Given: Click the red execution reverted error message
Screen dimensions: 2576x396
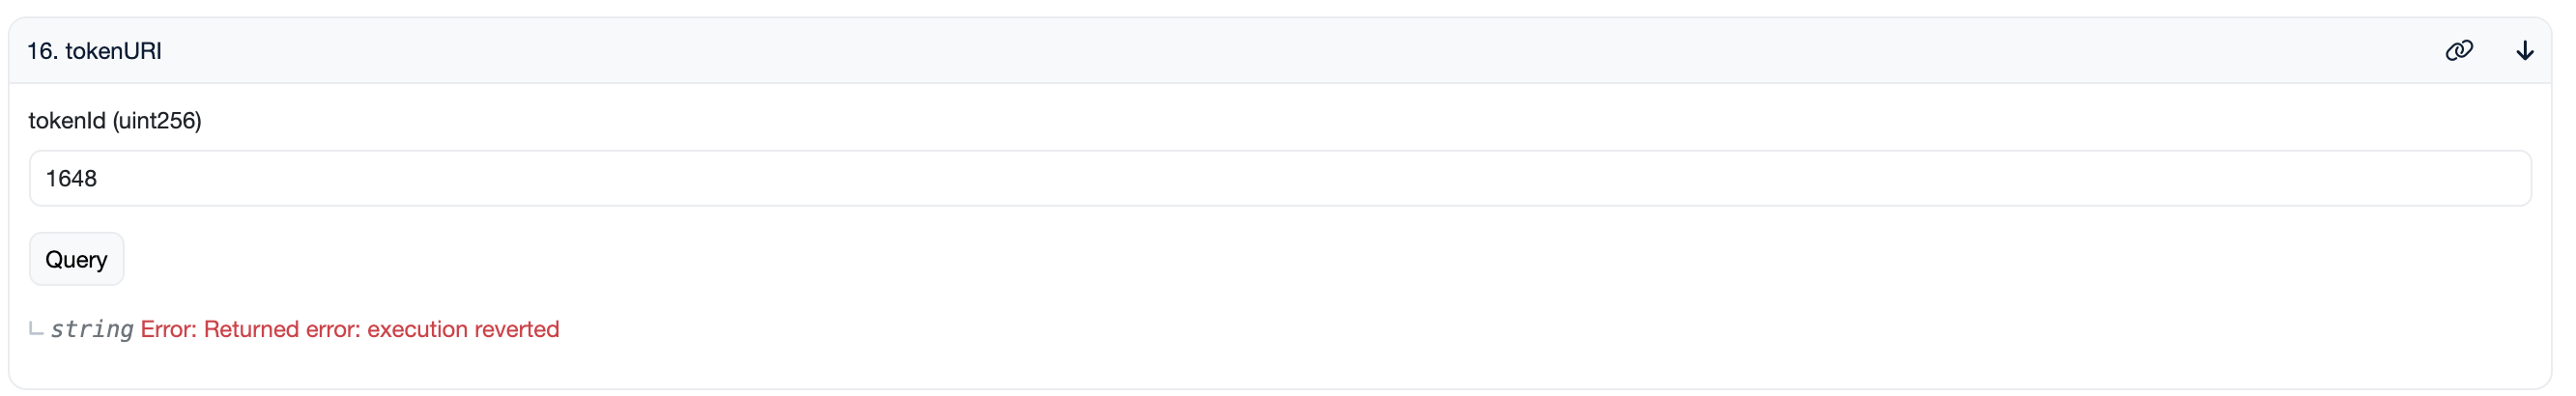Looking at the screenshot, I should [x=350, y=329].
